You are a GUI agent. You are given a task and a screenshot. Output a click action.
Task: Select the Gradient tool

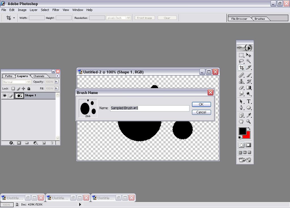249,88
